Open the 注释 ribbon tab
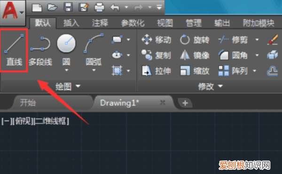Viewport: 282px width, 174px height. pyautogui.click(x=100, y=23)
